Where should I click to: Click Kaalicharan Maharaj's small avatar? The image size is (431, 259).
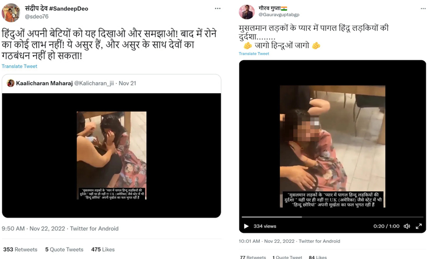pyautogui.click(x=10, y=83)
